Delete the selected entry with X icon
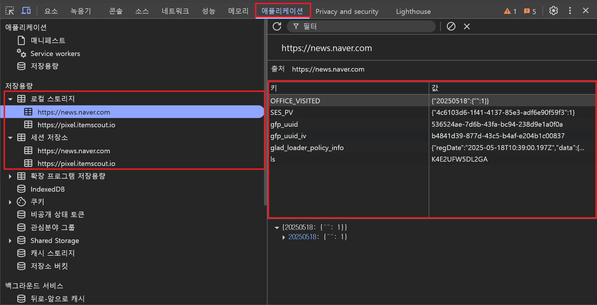Image resolution: width=597 pixels, height=305 pixels. [x=467, y=26]
